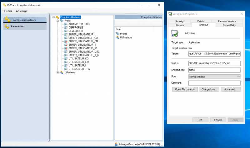Select Utilisateurs text in the list pane

click(x=126, y=38)
